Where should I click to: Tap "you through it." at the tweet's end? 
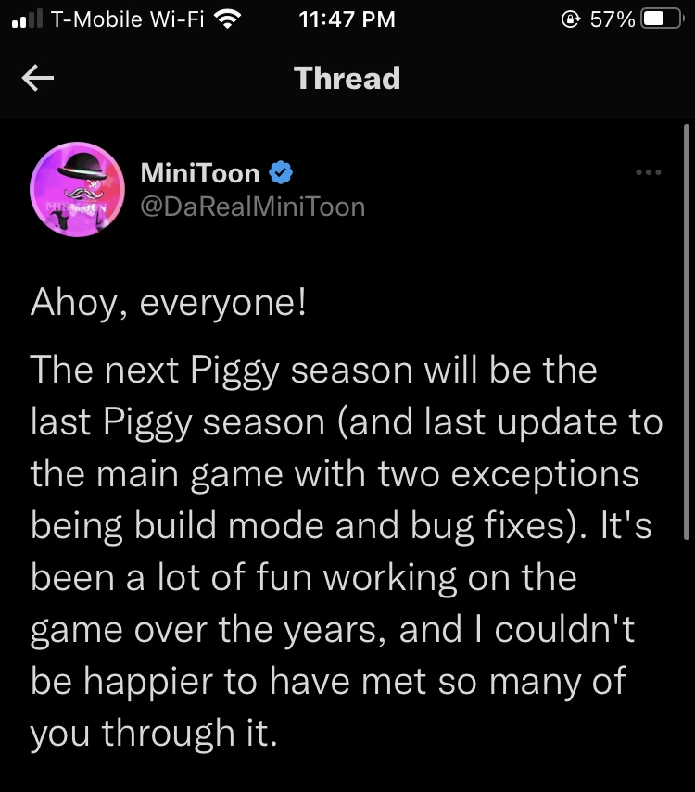(154, 733)
